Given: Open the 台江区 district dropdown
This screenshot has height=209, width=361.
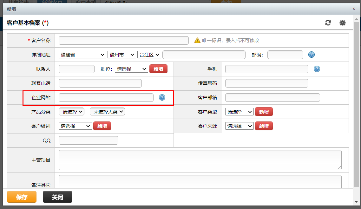Looking at the screenshot, I should [x=149, y=55].
